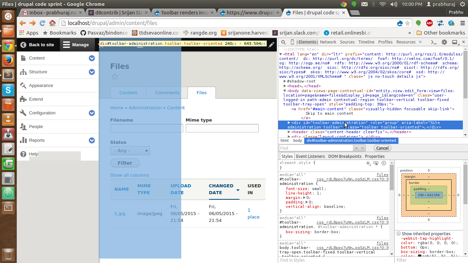The width and height of the screenshot is (468, 263).
Task: Reload the page with the refresh icon
Action: point(42,23)
